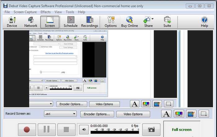Toggle the Screen capture mode button

pyautogui.click(x=50, y=22)
